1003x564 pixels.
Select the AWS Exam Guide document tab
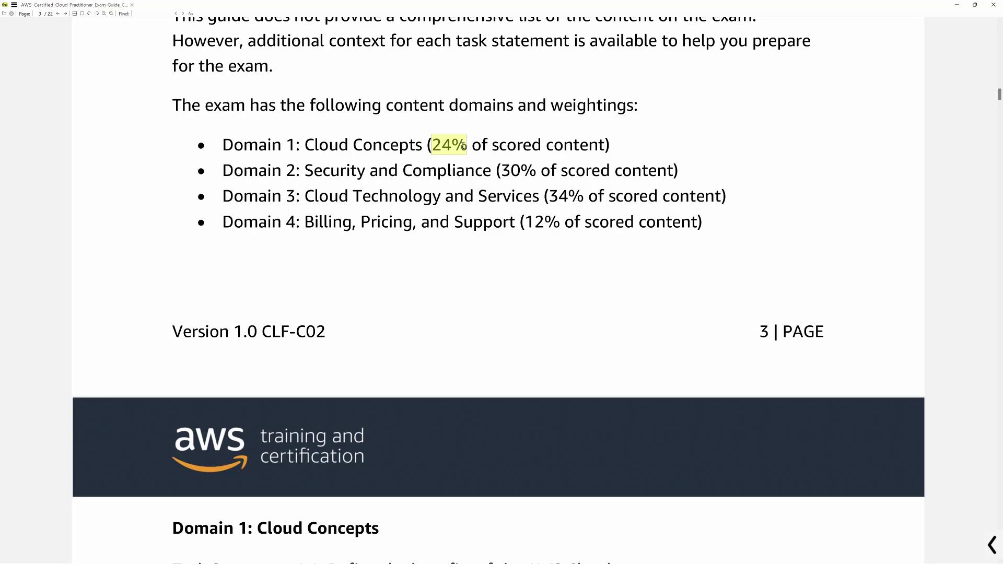point(74,5)
